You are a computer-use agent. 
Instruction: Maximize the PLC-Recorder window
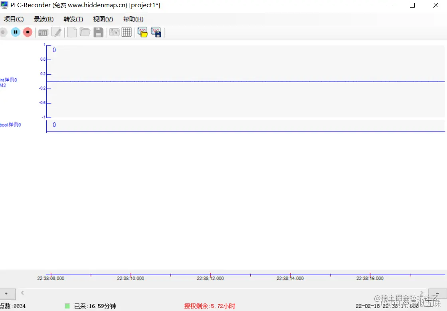click(412, 5)
